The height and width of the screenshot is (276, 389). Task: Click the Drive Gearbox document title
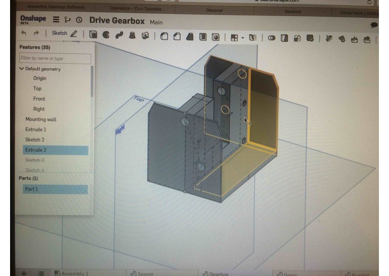(x=117, y=21)
